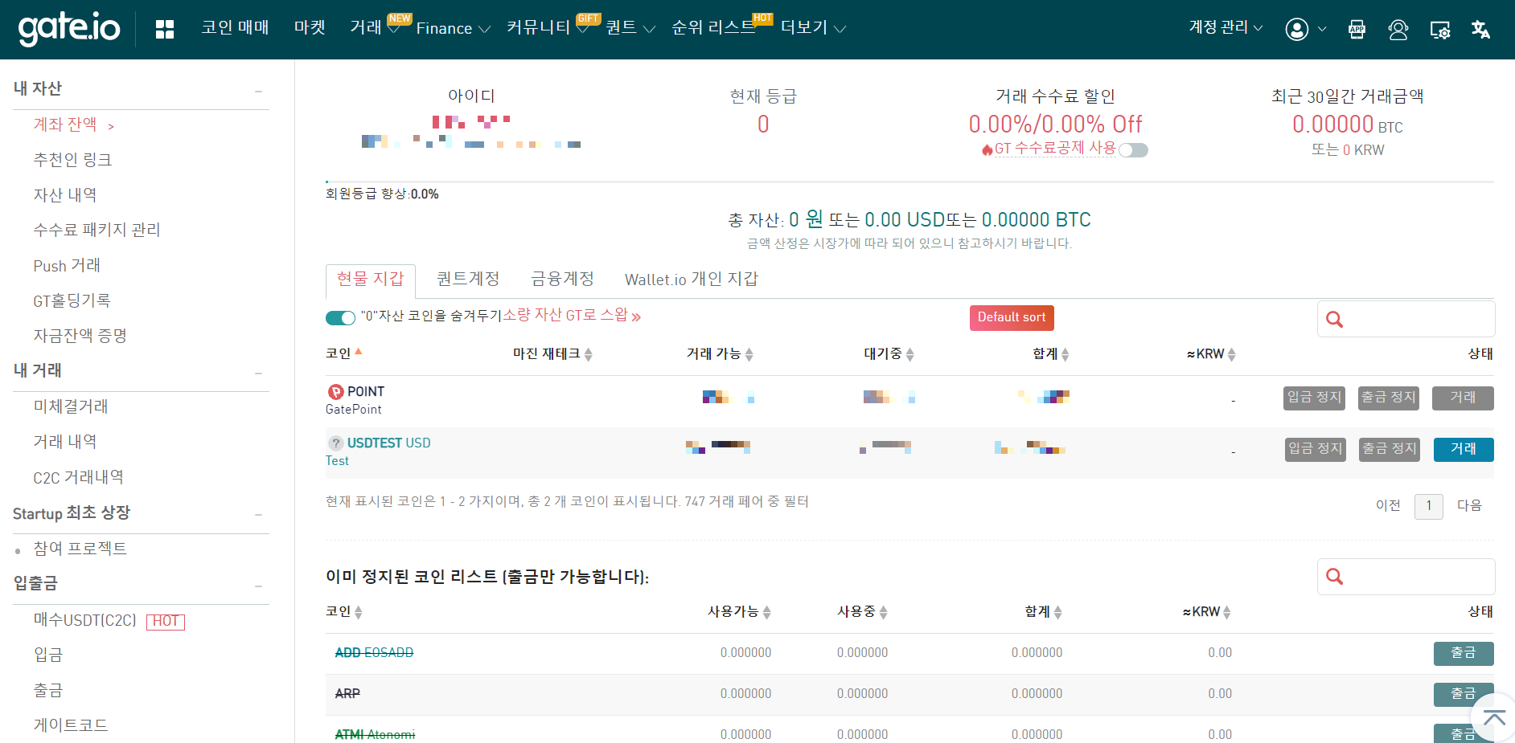Click the POINT coin icon
The image size is (1515, 743).
tap(335, 392)
